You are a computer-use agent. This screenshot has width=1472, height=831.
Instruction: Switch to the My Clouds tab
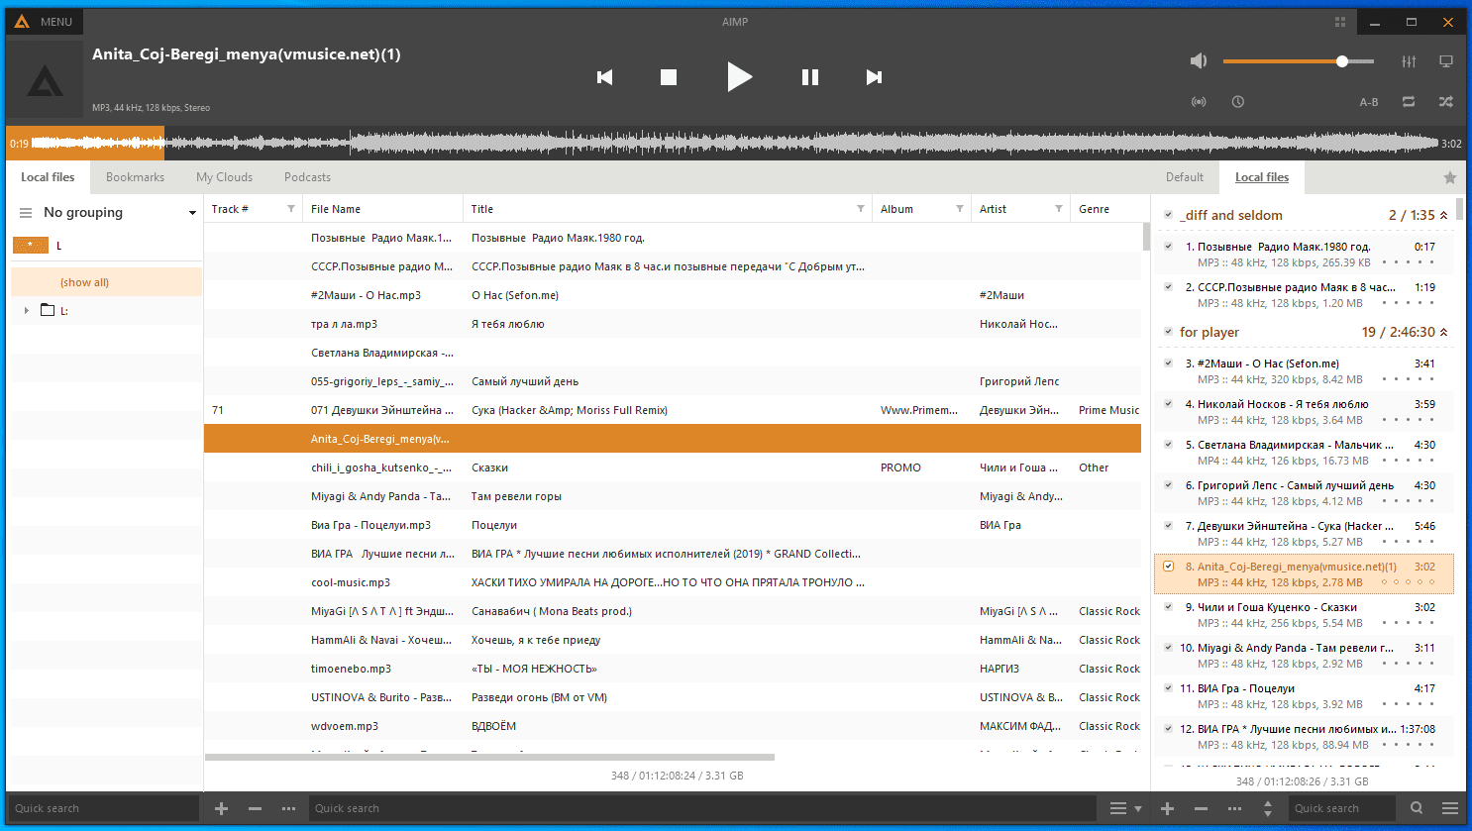[x=224, y=177]
